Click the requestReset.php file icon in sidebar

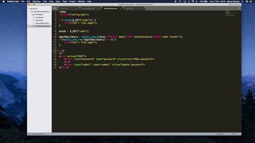pos(33,23)
